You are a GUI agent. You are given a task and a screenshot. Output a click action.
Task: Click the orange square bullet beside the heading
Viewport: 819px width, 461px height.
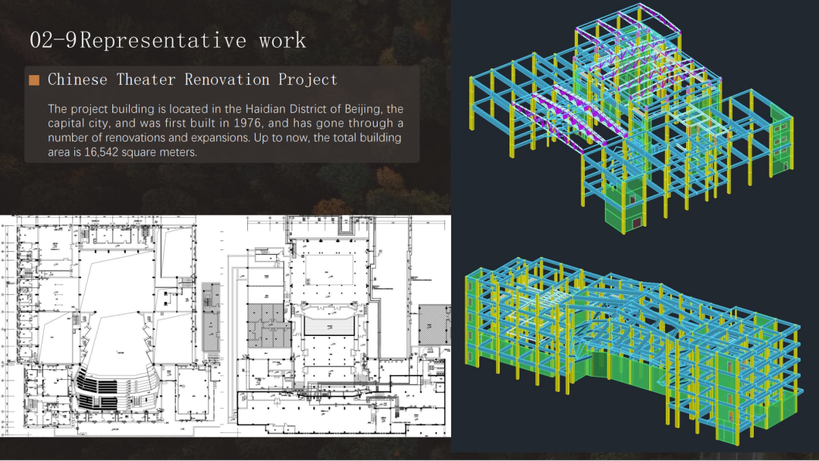tap(34, 80)
